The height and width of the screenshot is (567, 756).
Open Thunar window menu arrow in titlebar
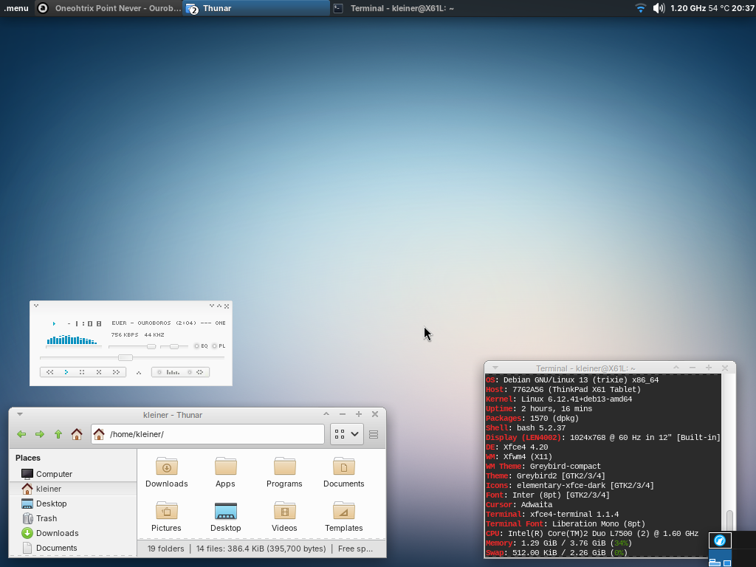20,415
